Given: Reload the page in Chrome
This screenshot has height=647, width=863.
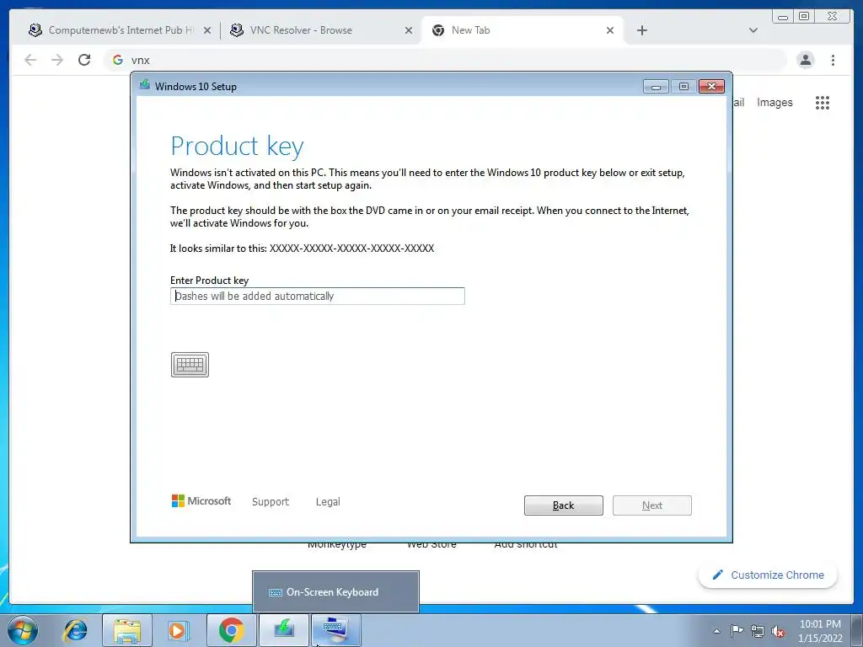Looking at the screenshot, I should (x=84, y=60).
